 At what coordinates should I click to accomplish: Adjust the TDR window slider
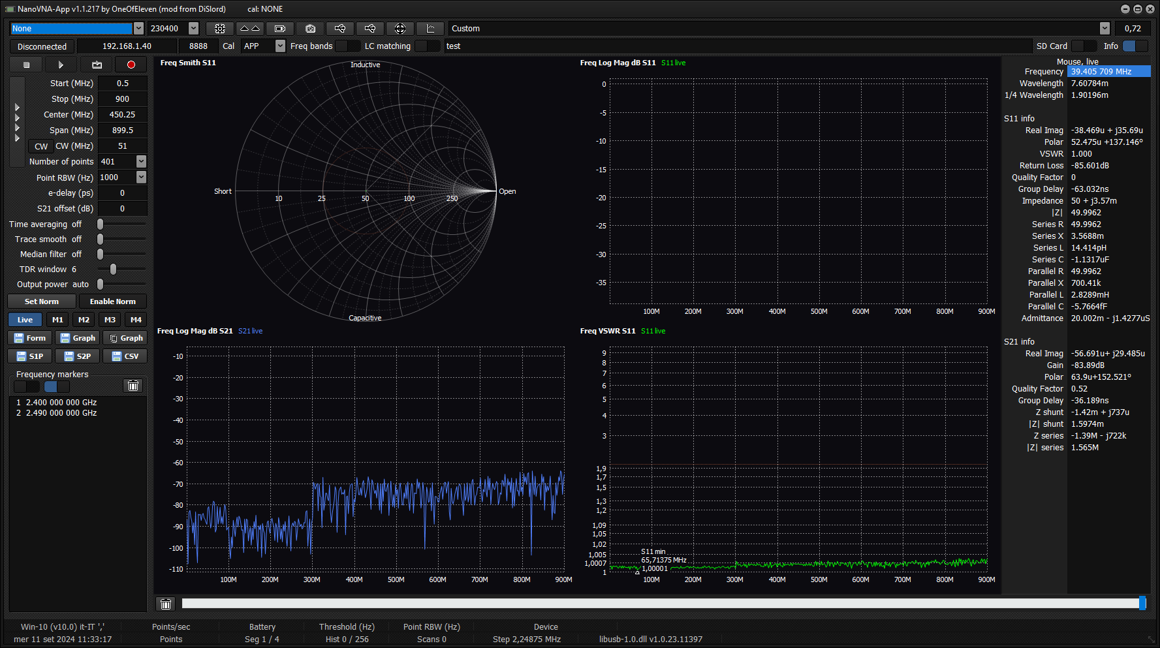pyautogui.click(x=113, y=269)
